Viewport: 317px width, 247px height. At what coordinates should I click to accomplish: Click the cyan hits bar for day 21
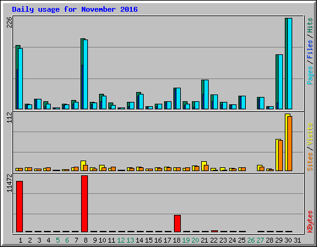(206, 94)
